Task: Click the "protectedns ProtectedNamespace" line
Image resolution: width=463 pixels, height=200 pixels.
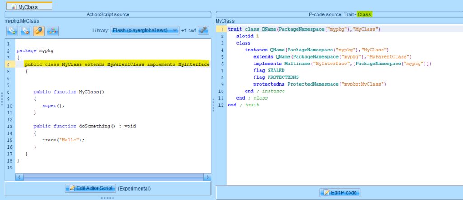Action: (x=320, y=84)
